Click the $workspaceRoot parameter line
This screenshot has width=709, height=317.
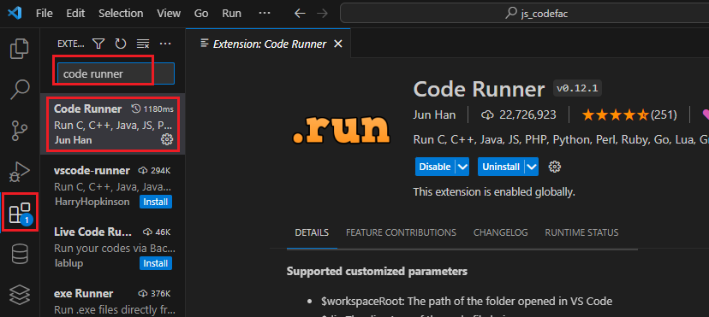tap(467, 302)
